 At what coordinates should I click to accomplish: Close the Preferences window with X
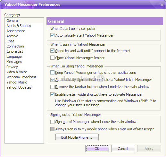coord(162,4)
